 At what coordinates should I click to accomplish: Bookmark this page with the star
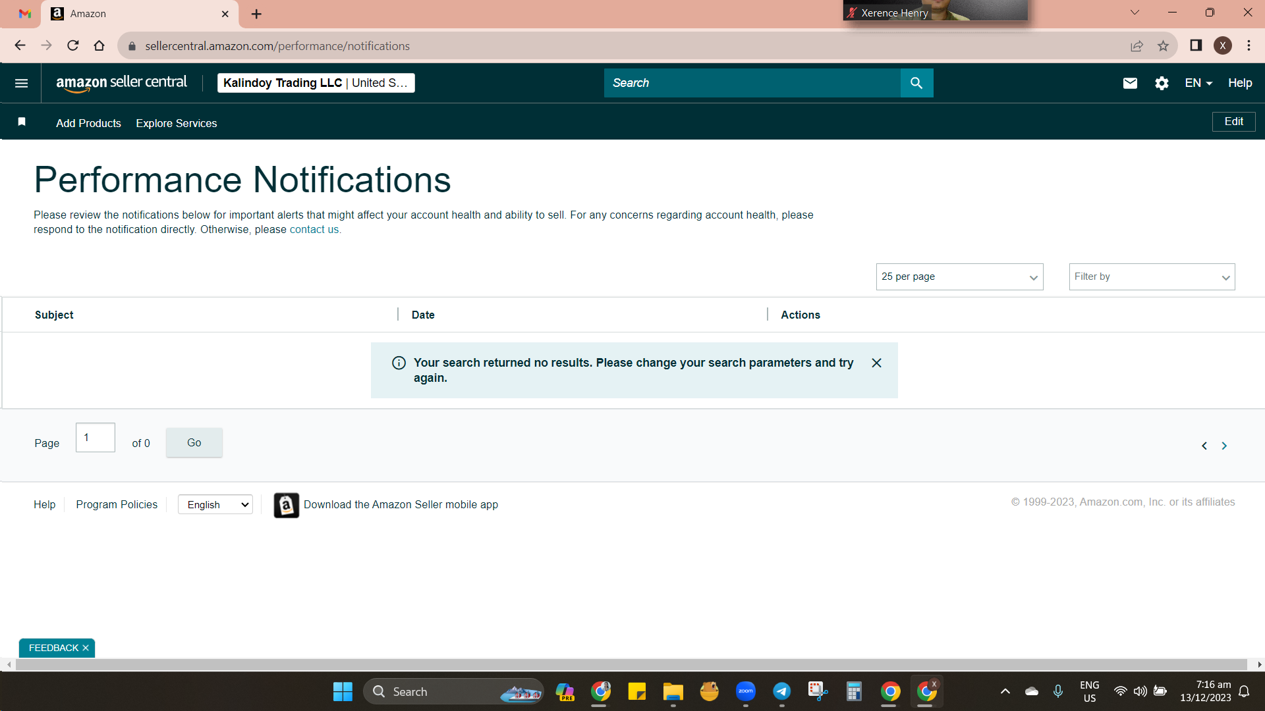point(1163,45)
